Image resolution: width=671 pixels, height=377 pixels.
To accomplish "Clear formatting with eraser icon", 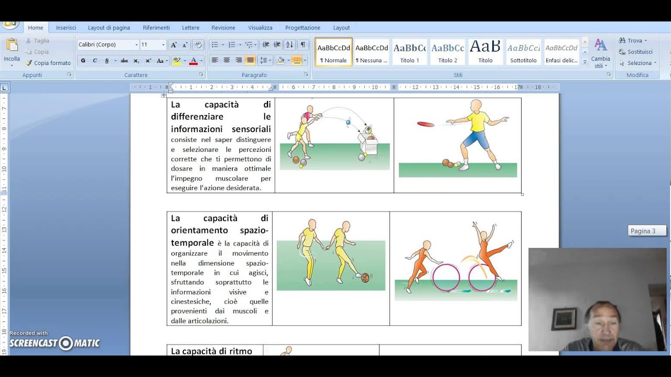I will [x=198, y=45].
